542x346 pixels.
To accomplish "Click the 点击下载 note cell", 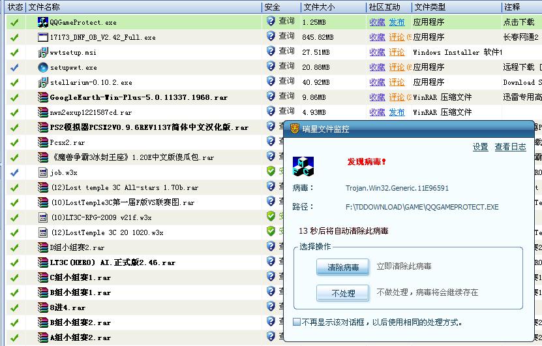I will pos(519,22).
